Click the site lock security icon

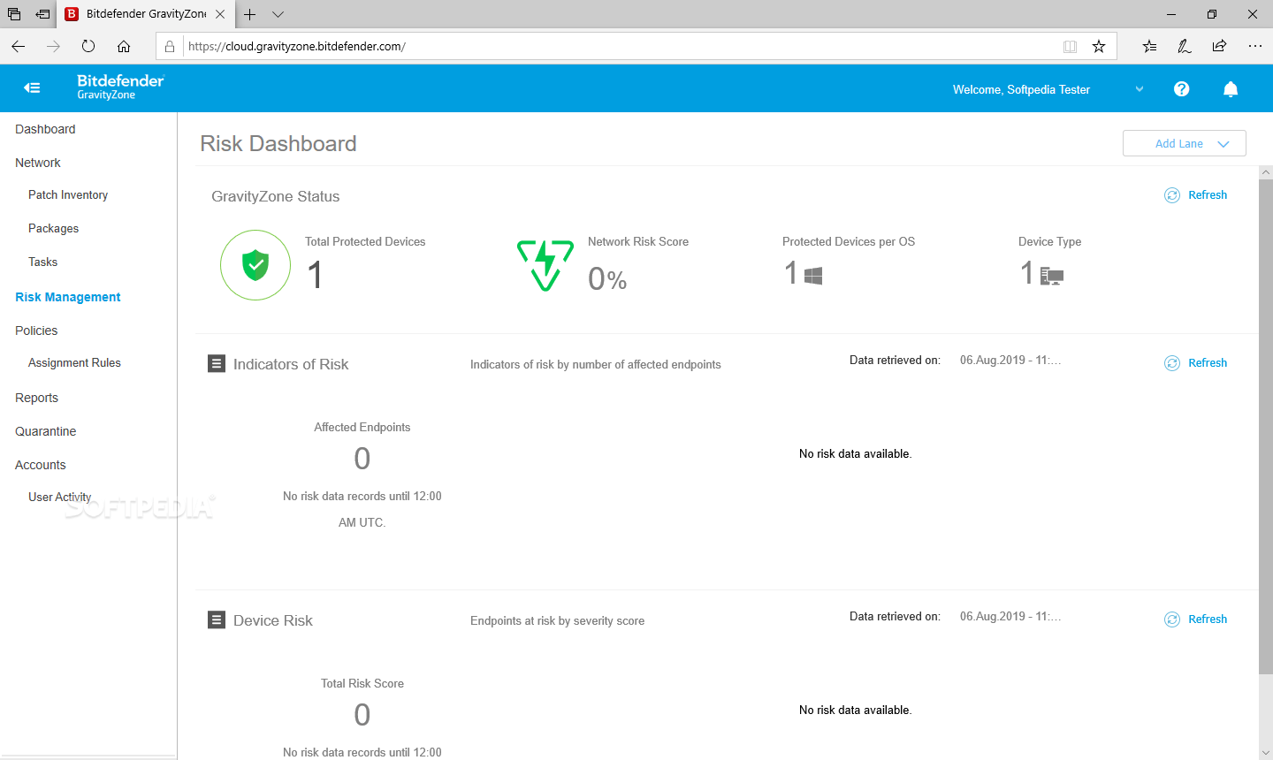170,46
